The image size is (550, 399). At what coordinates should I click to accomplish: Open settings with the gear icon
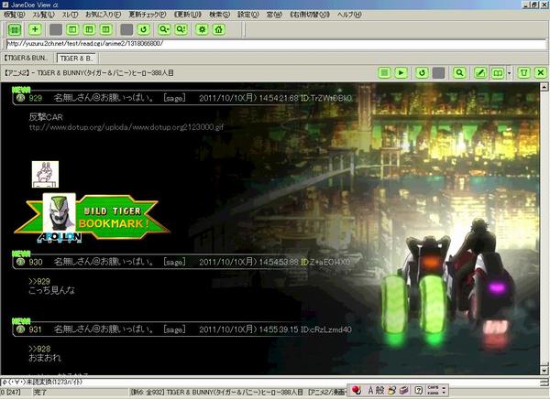pyautogui.click(x=202, y=30)
